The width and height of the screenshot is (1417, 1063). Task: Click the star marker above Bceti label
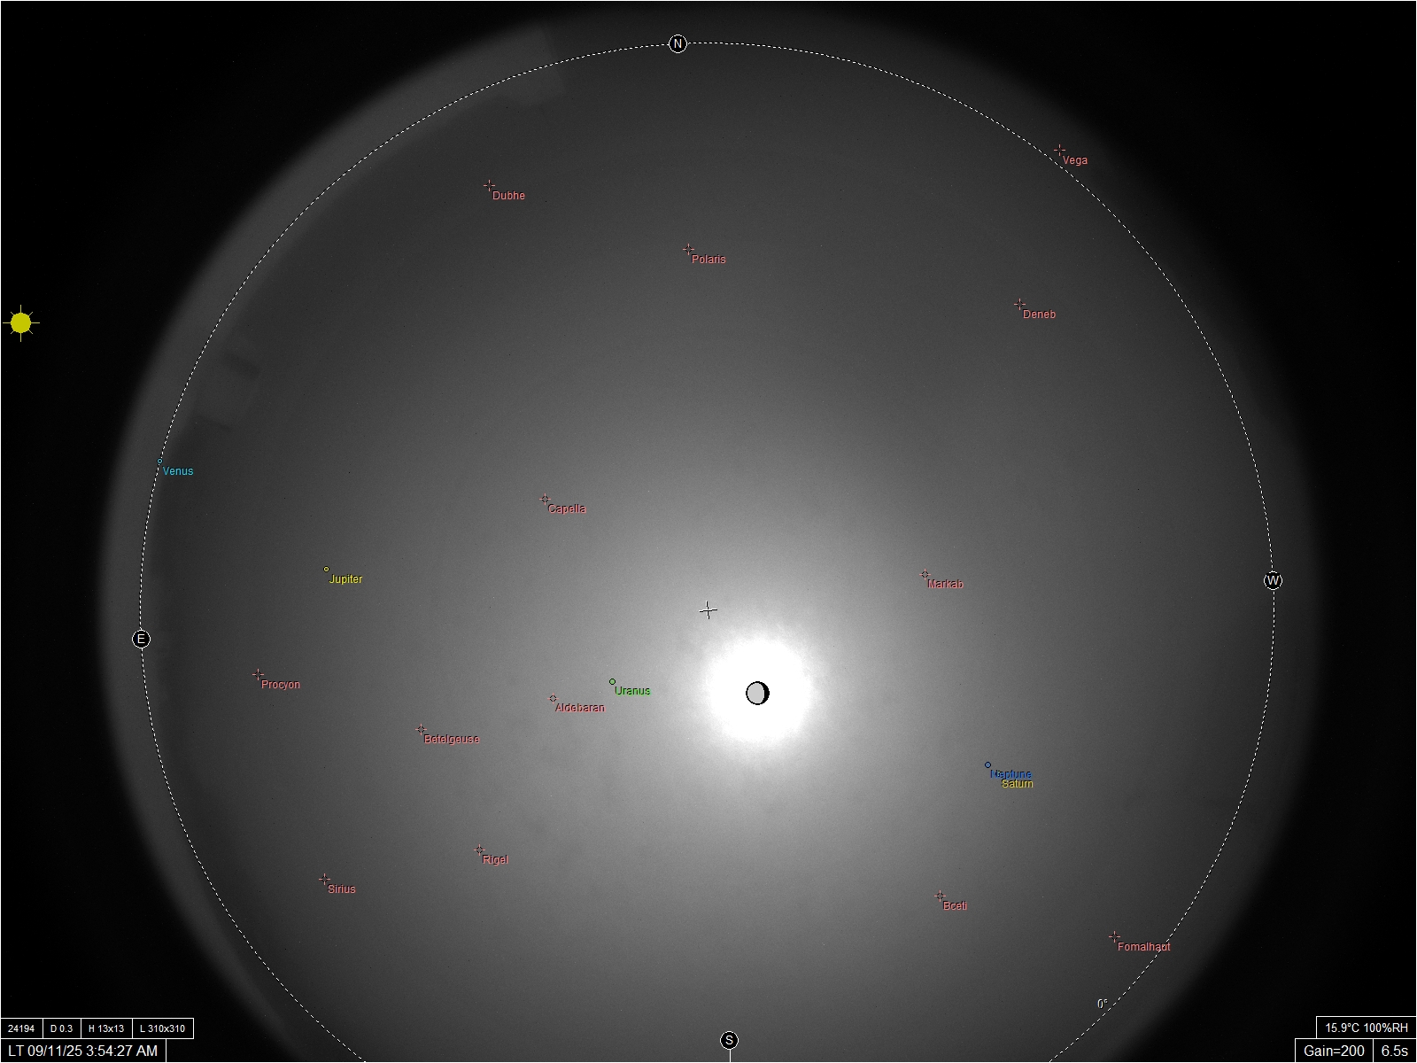coord(940,896)
